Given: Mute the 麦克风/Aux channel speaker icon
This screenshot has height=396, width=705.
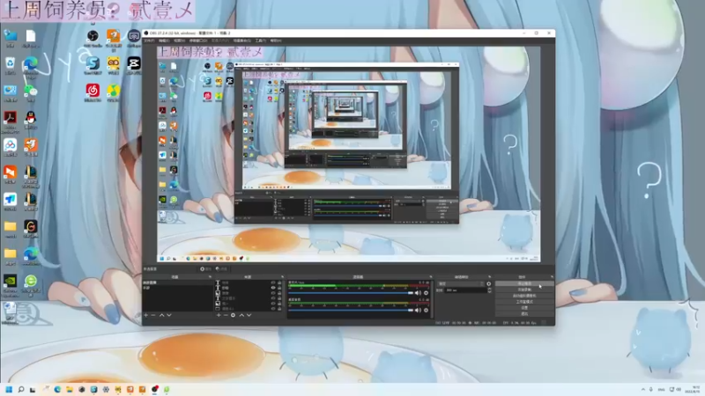Looking at the screenshot, I should point(418,293).
